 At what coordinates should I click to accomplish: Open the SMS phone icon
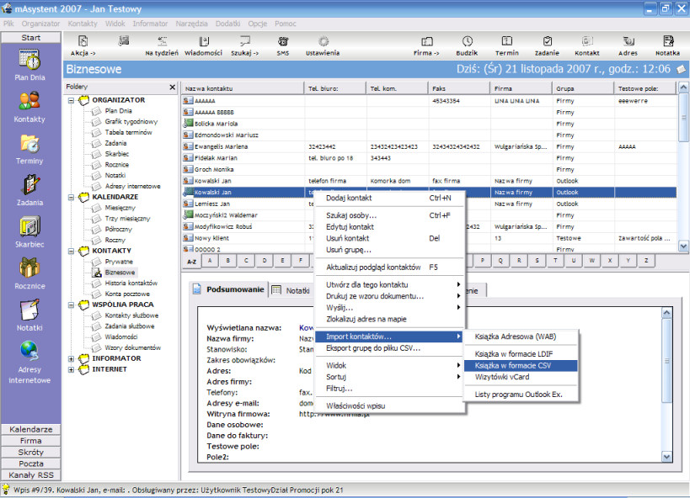click(283, 45)
